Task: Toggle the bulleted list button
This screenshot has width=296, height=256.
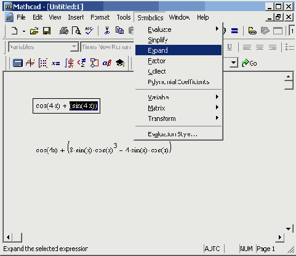Action: [289, 47]
